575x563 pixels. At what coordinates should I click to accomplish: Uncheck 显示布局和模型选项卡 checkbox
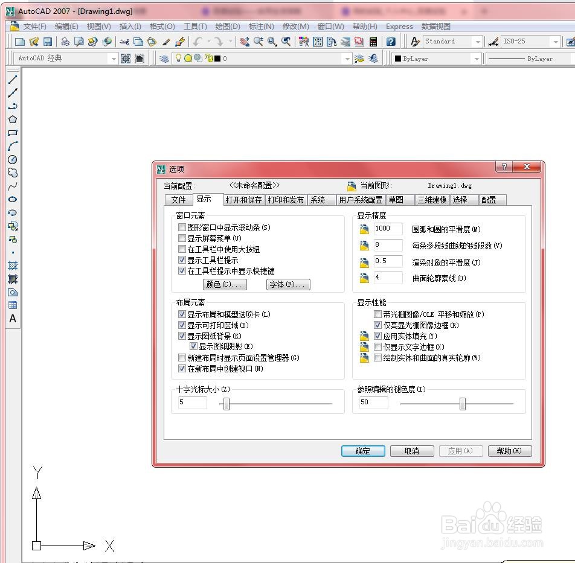pos(182,314)
